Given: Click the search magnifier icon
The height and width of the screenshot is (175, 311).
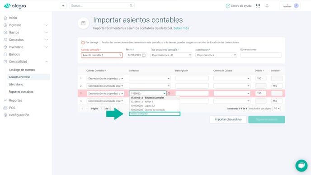Looking at the screenshot, I should 131,5.
